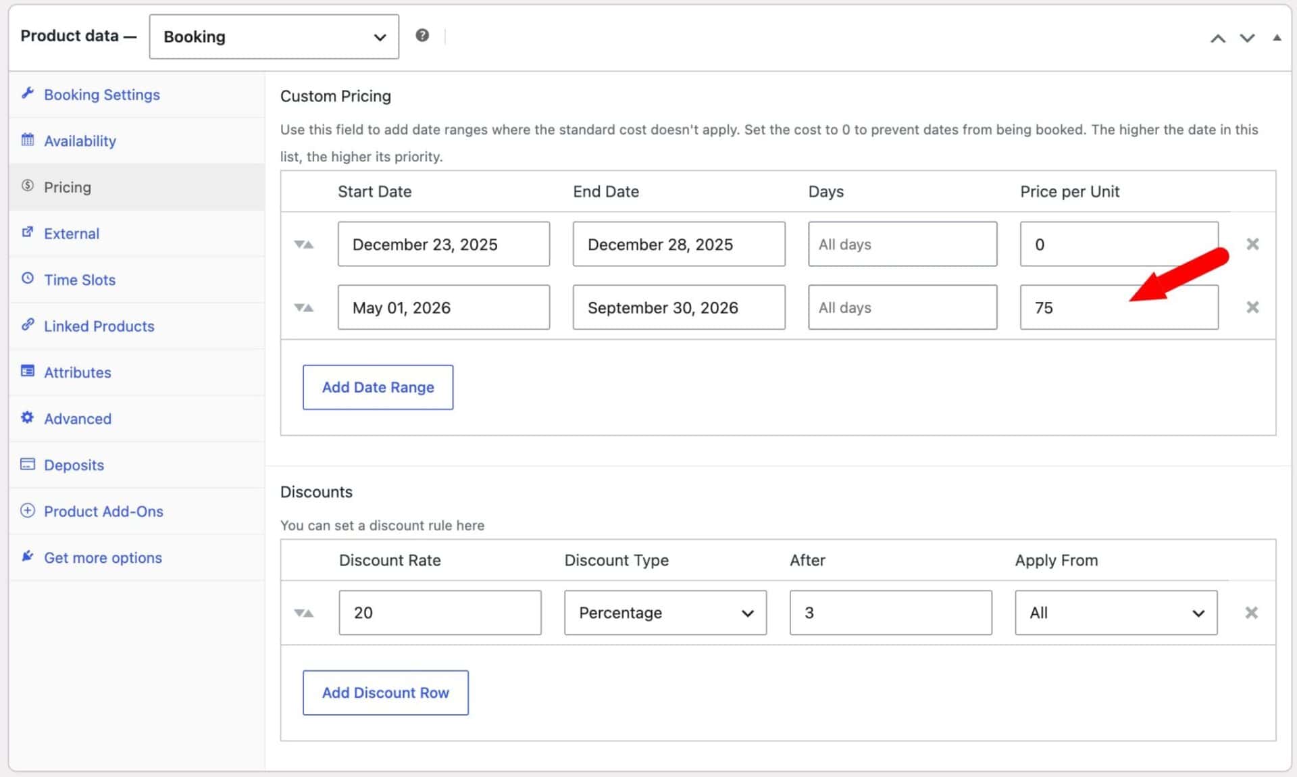This screenshot has width=1297, height=777.
Task: Click the Get more options plugin icon
Action: (27, 556)
